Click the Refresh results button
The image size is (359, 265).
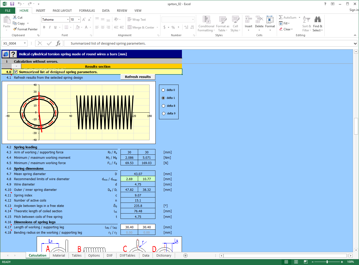138,77
